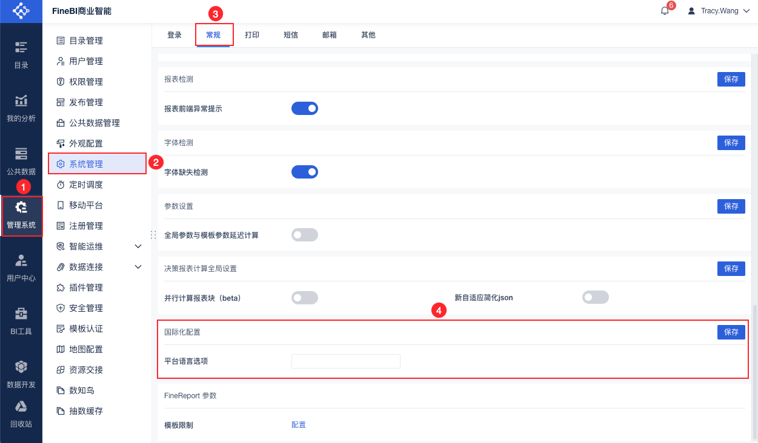This screenshot has height=443, width=758.
Task: Click the 定时调度 clock icon
Action: click(x=60, y=185)
